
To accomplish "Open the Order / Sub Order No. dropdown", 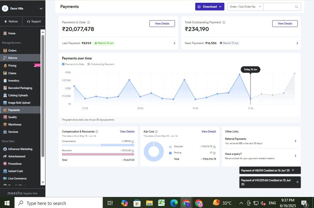I will tap(245, 7).
